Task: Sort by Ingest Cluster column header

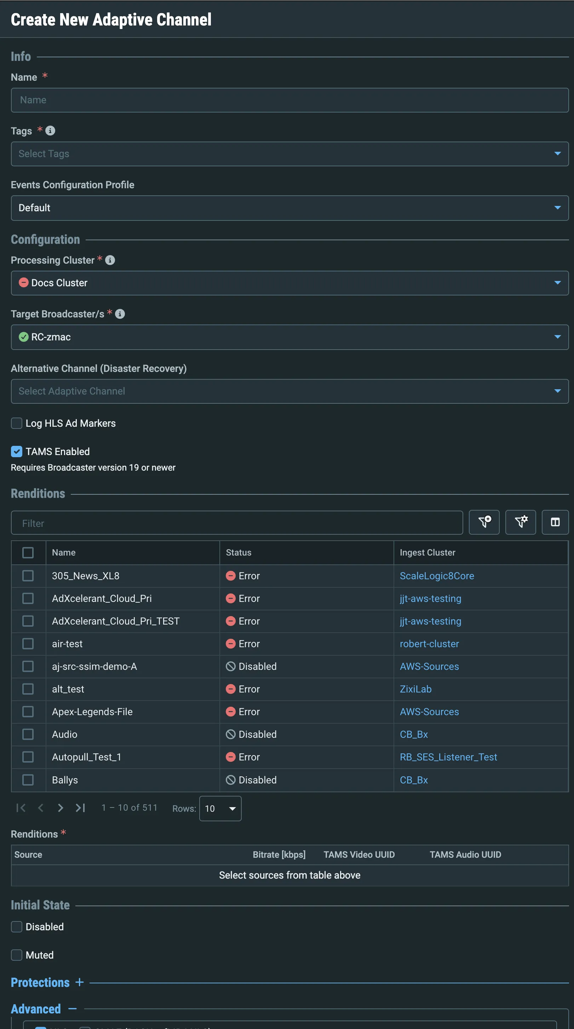Action: point(427,552)
